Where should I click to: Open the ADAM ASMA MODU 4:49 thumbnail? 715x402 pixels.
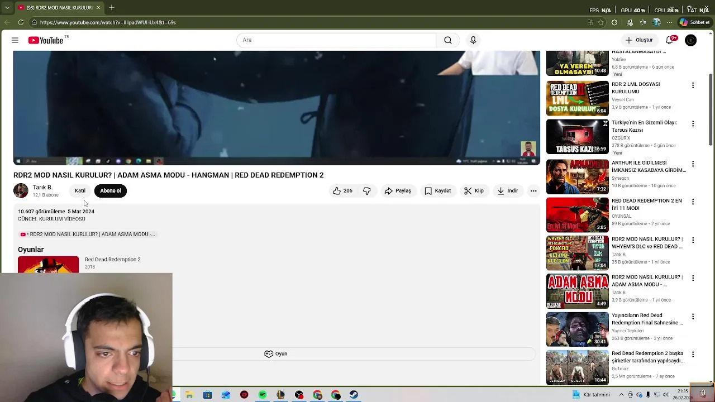pos(578,291)
